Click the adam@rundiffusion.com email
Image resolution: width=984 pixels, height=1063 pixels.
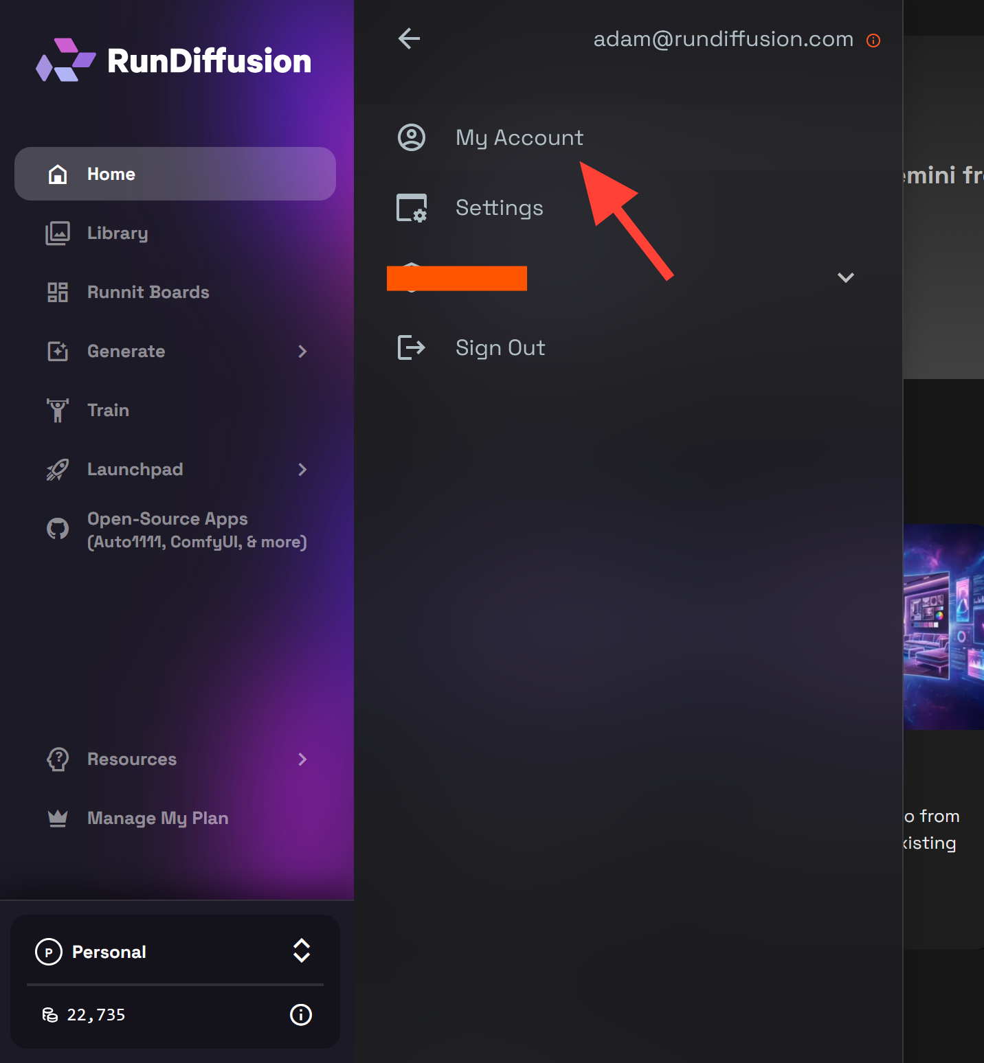pyautogui.click(x=724, y=39)
